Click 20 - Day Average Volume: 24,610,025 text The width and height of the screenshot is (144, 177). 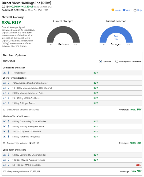tap(21, 110)
